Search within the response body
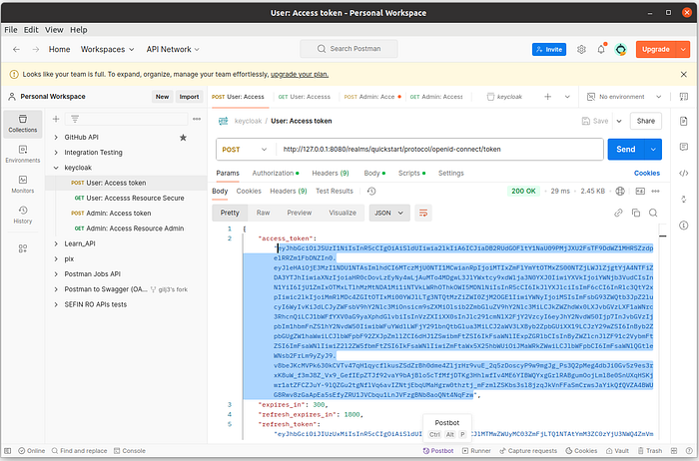 [653, 213]
